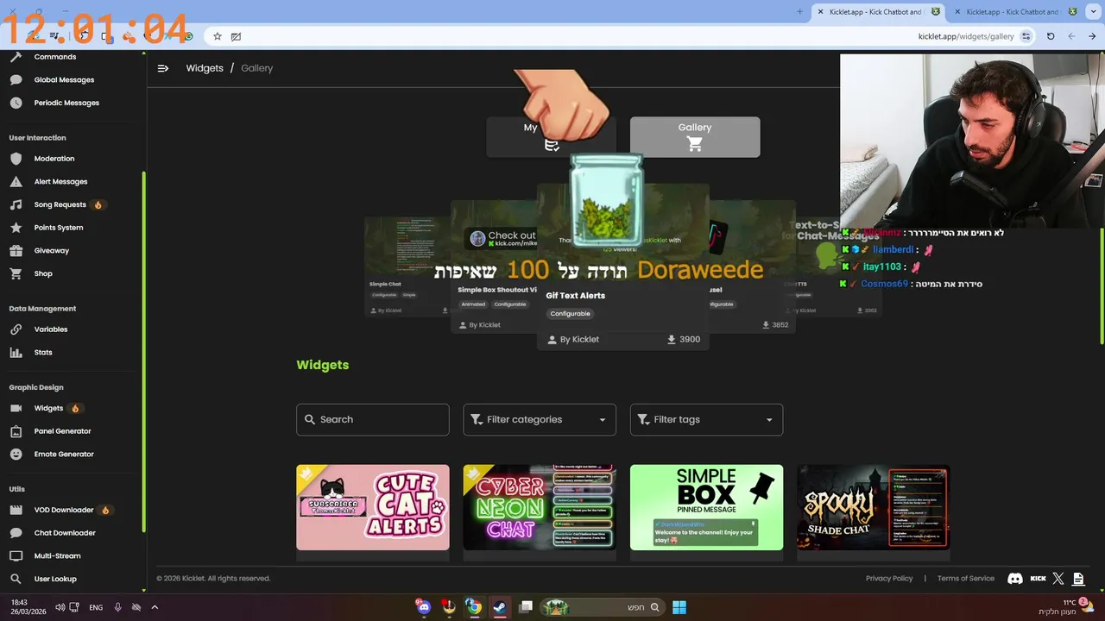The image size is (1105, 621).
Task: Click the taskbar volume speaker icon
Action: coord(60,607)
